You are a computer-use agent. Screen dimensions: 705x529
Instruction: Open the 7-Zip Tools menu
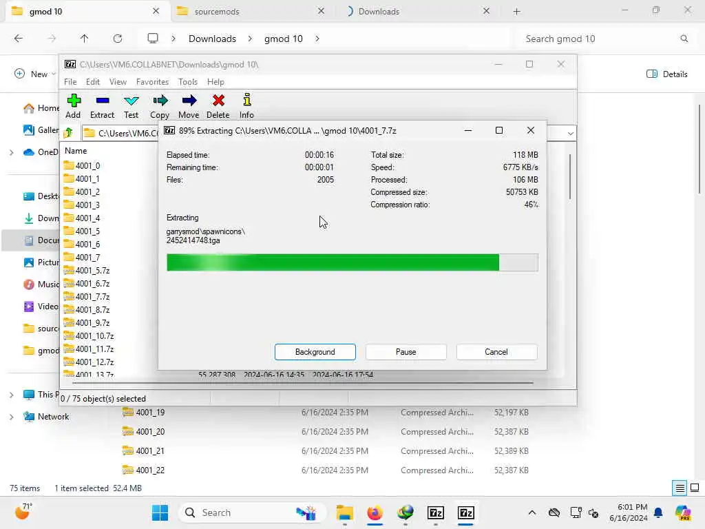(x=187, y=82)
